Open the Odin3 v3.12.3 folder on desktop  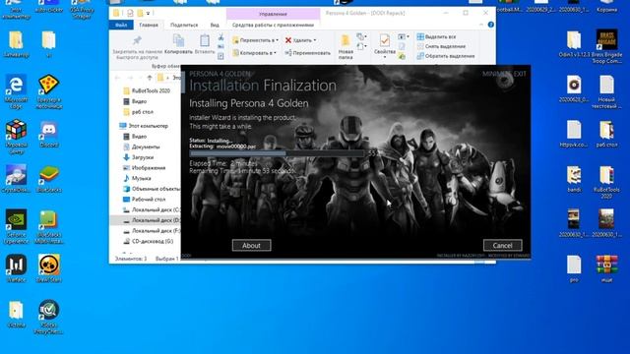(574, 43)
